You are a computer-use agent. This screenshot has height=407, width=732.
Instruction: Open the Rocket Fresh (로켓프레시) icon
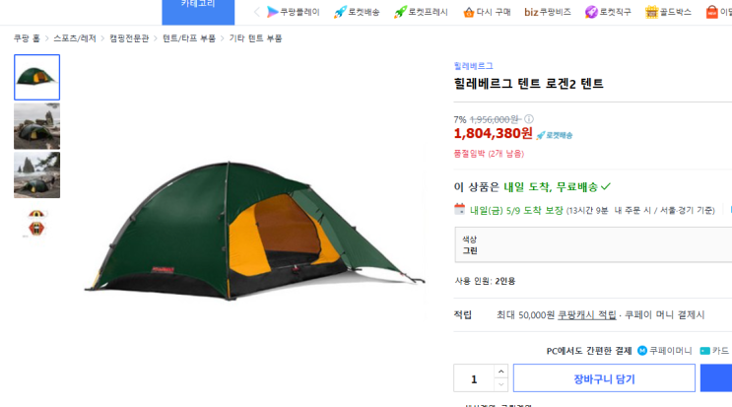point(400,12)
